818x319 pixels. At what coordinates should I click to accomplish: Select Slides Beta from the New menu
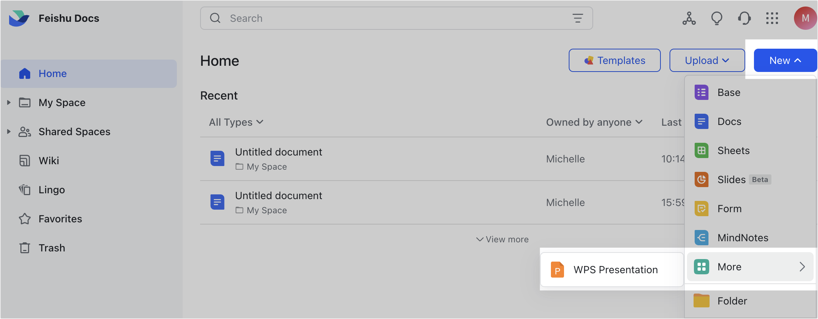click(750, 179)
